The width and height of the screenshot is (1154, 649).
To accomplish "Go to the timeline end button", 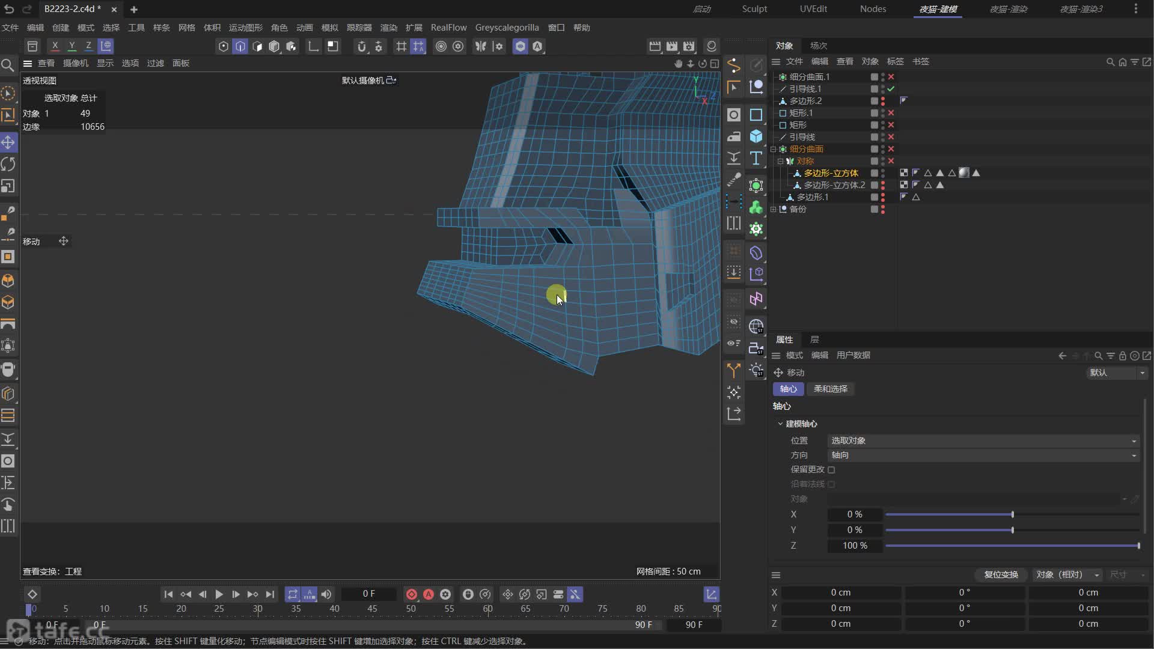I will (x=270, y=594).
